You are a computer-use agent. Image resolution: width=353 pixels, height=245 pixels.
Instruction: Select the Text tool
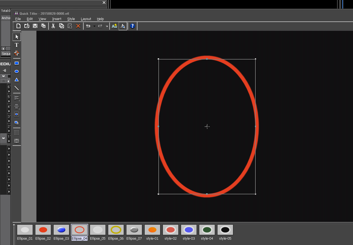point(17,45)
